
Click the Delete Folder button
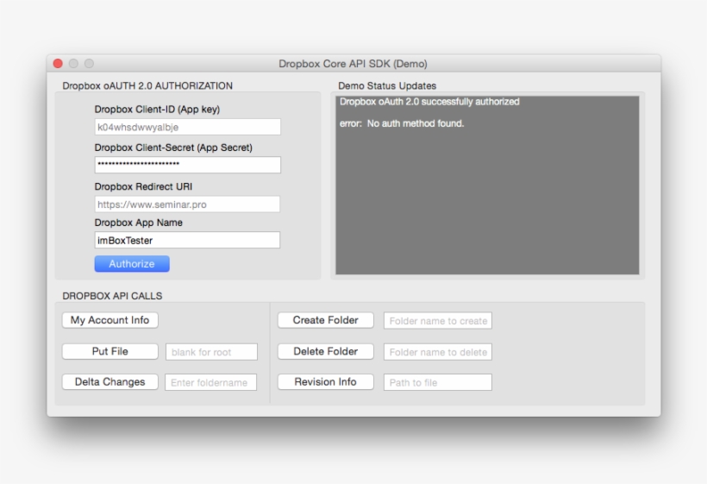point(326,351)
